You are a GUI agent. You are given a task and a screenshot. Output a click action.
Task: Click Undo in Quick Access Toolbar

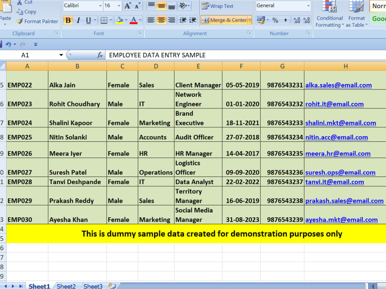(x=8, y=44)
